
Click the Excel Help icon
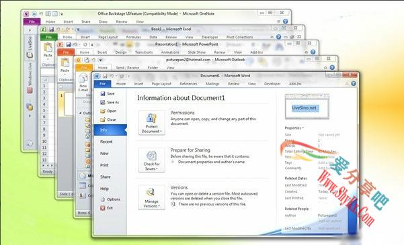point(278,37)
